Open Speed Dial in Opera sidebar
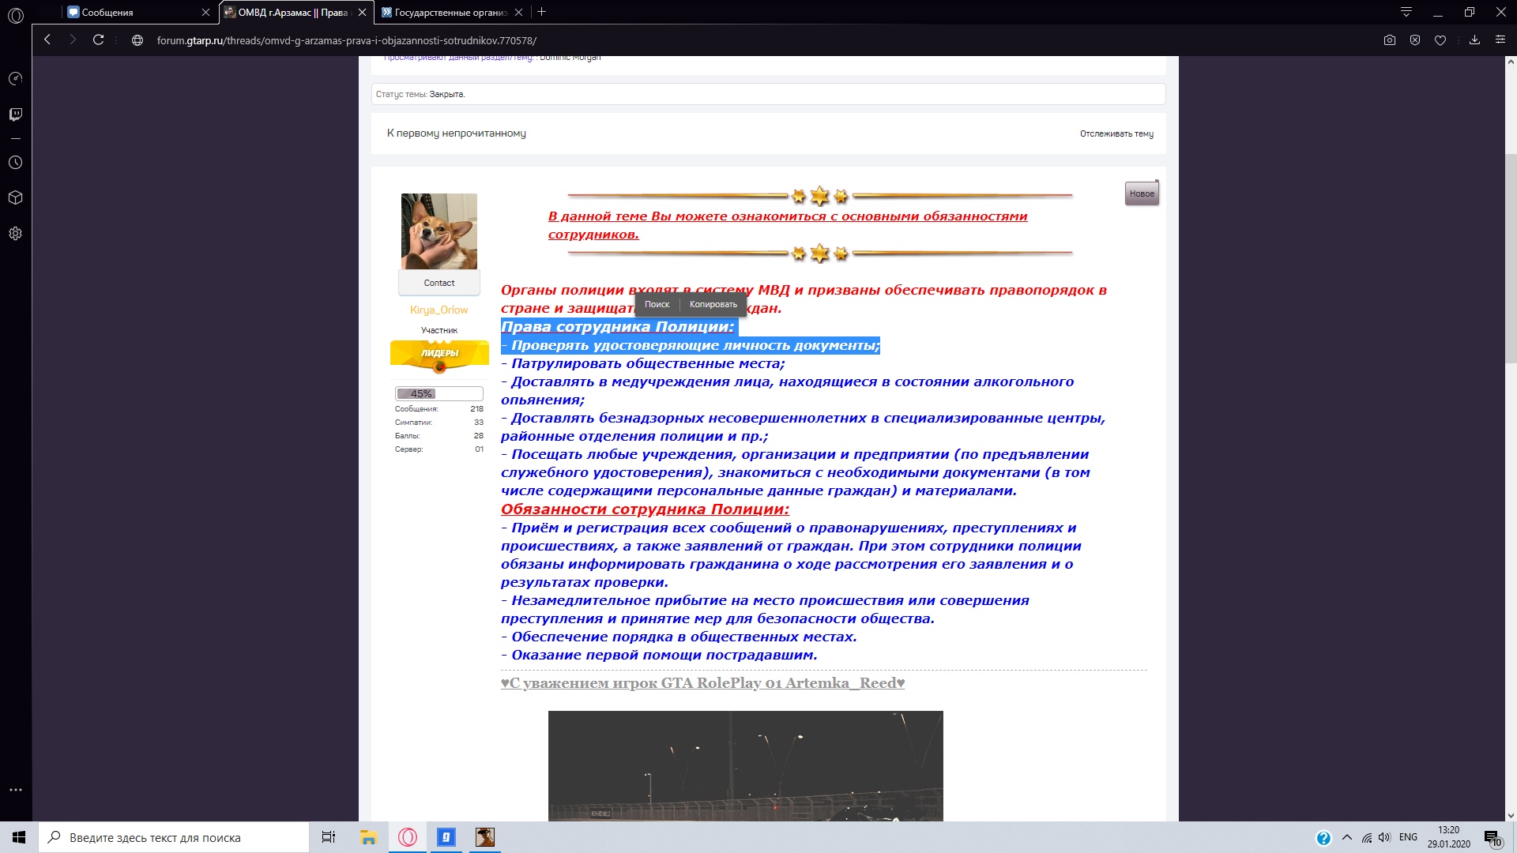The width and height of the screenshot is (1517, 853). pyautogui.click(x=16, y=79)
